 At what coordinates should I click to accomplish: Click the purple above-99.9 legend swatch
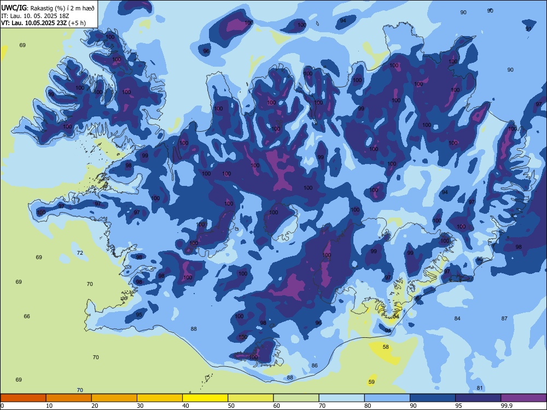[523, 398]
